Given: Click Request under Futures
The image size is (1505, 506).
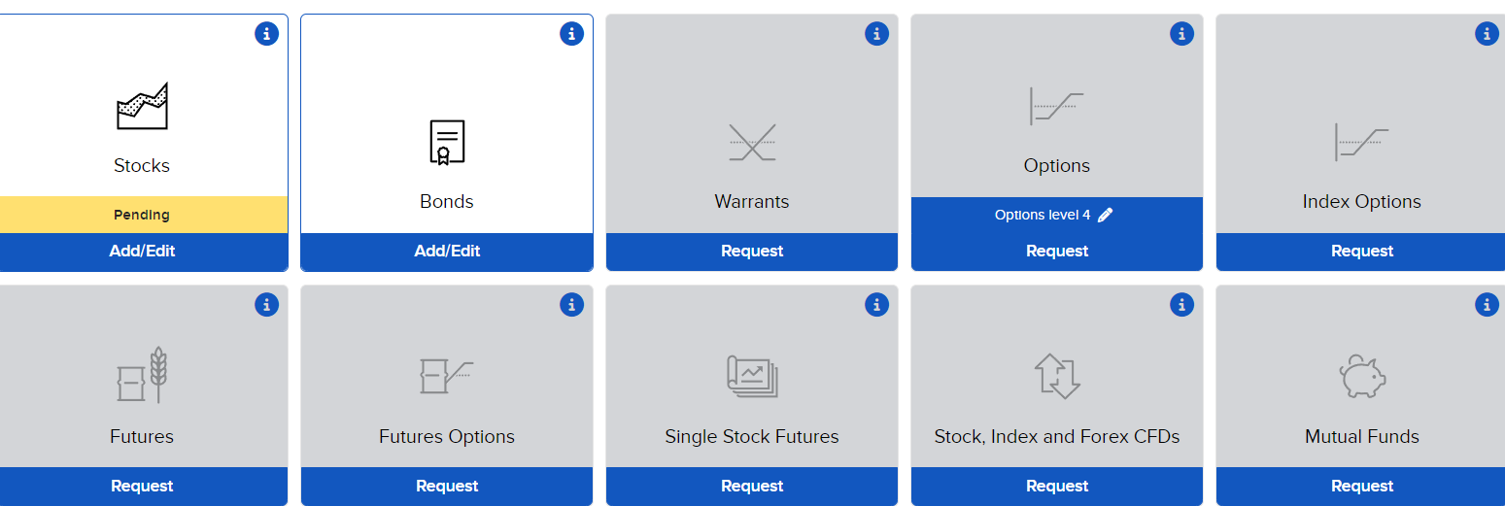Looking at the screenshot, I should click(x=142, y=487).
